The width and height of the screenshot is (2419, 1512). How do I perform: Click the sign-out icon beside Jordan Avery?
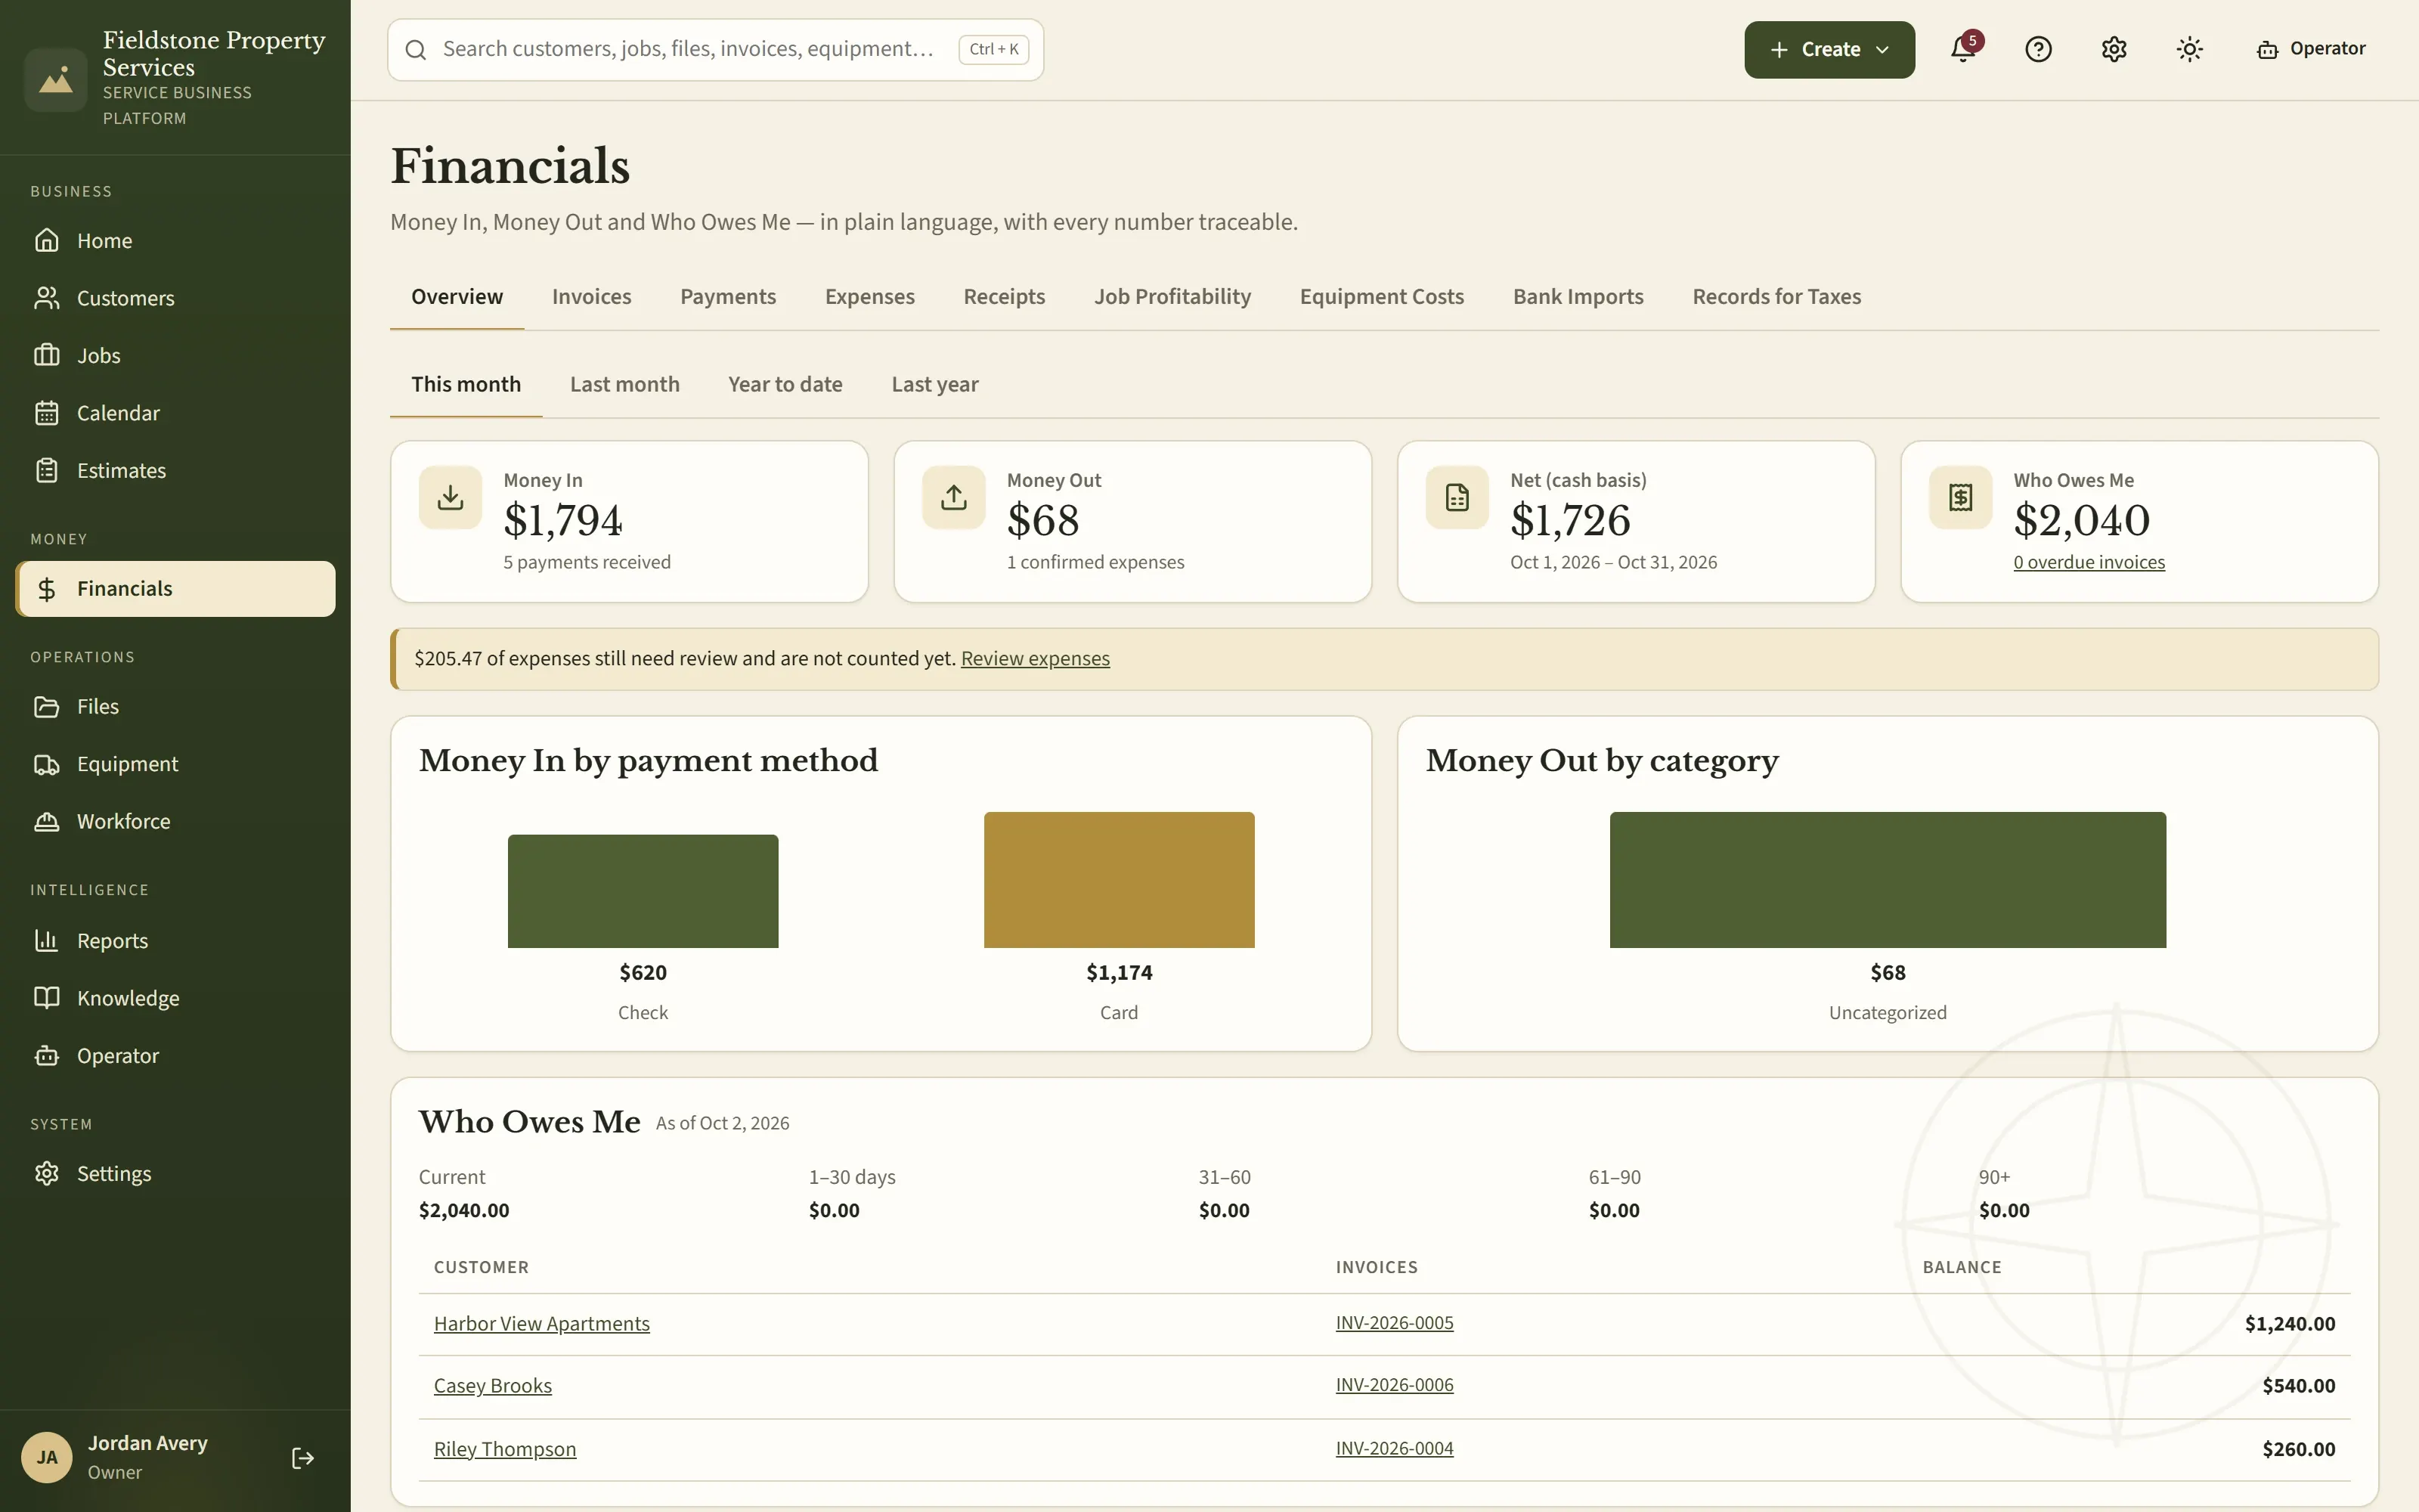(303, 1458)
